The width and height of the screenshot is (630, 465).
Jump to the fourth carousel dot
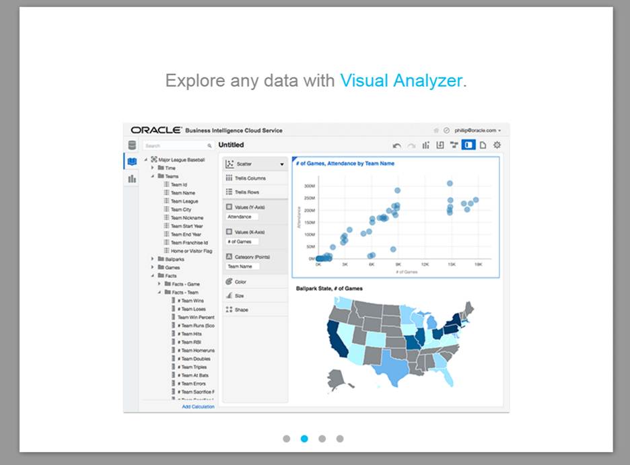pyautogui.click(x=340, y=439)
